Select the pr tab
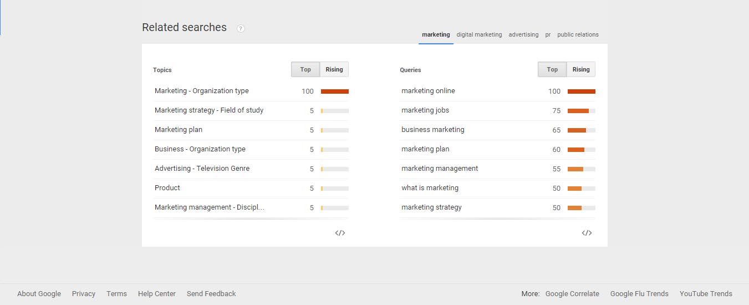The height and width of the screenshot is (305, 749). click(x=548, y=34)
